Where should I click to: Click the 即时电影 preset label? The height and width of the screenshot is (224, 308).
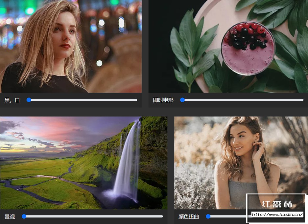(x=163, y=100)
